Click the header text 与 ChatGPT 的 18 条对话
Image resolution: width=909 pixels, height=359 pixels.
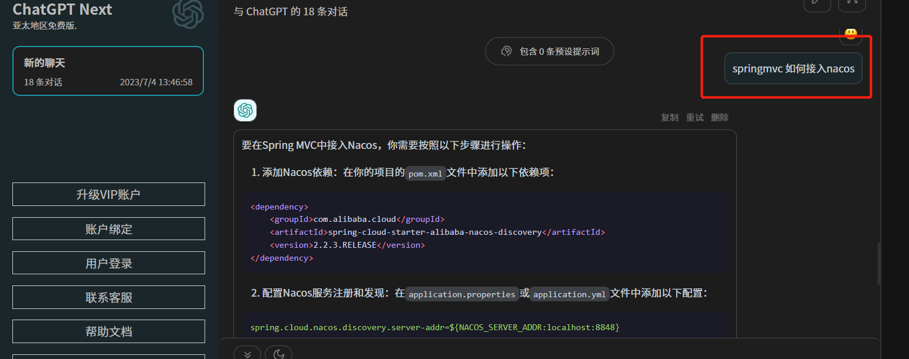tap(291, 12)
